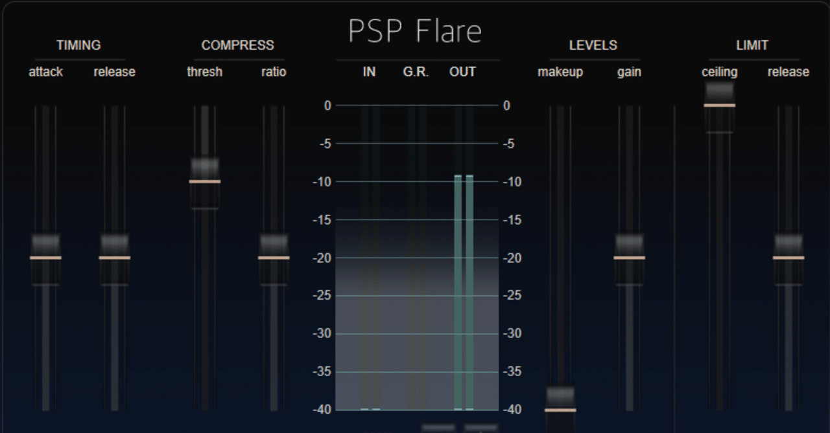Click the LIMIT section header
830x433 pixels.
click(752, 45)
